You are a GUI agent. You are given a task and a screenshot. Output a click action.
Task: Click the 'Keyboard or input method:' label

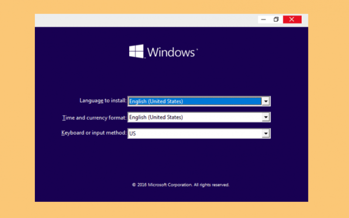pos(94,133)
